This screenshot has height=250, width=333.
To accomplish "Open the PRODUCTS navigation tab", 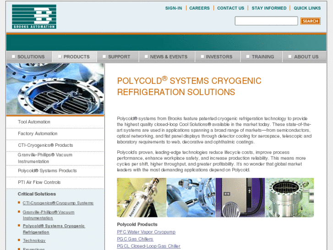I will [x=75, y=57].
